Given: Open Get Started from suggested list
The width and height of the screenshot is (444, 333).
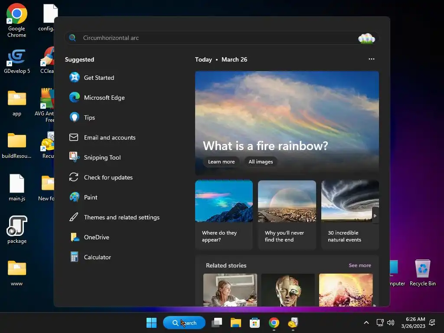Looking at the screenshot, I should [92, 78].
